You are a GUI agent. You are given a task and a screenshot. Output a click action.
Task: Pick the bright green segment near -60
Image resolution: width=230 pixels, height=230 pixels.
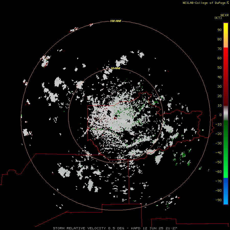click(226, 172)
